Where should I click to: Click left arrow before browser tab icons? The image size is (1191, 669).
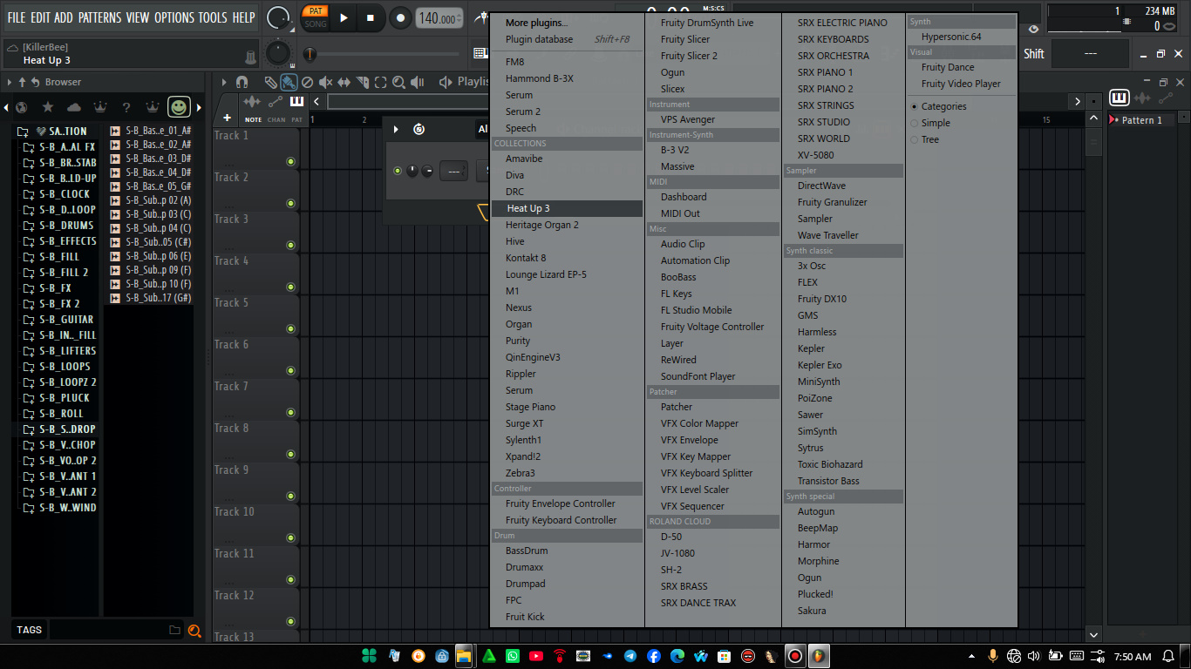point(6,108)
